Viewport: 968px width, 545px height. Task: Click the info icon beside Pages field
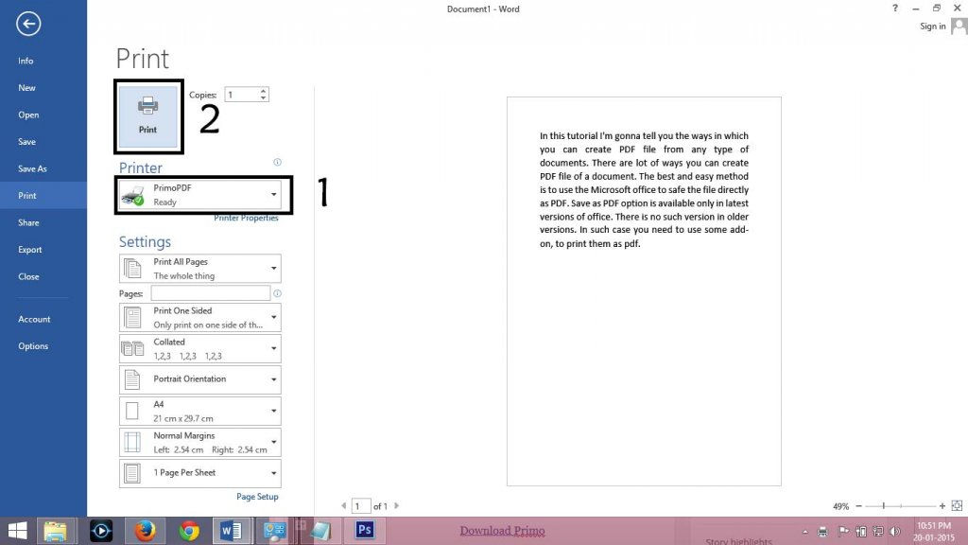(277, 293)
